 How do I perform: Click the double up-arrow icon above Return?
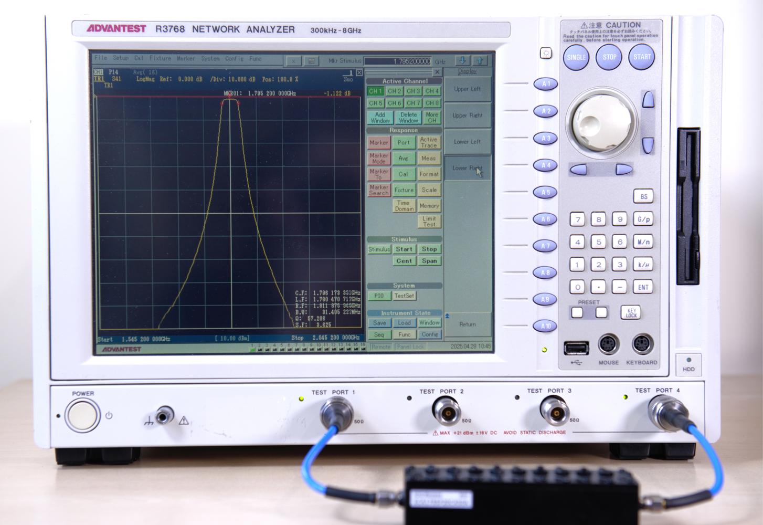point(447,316)
